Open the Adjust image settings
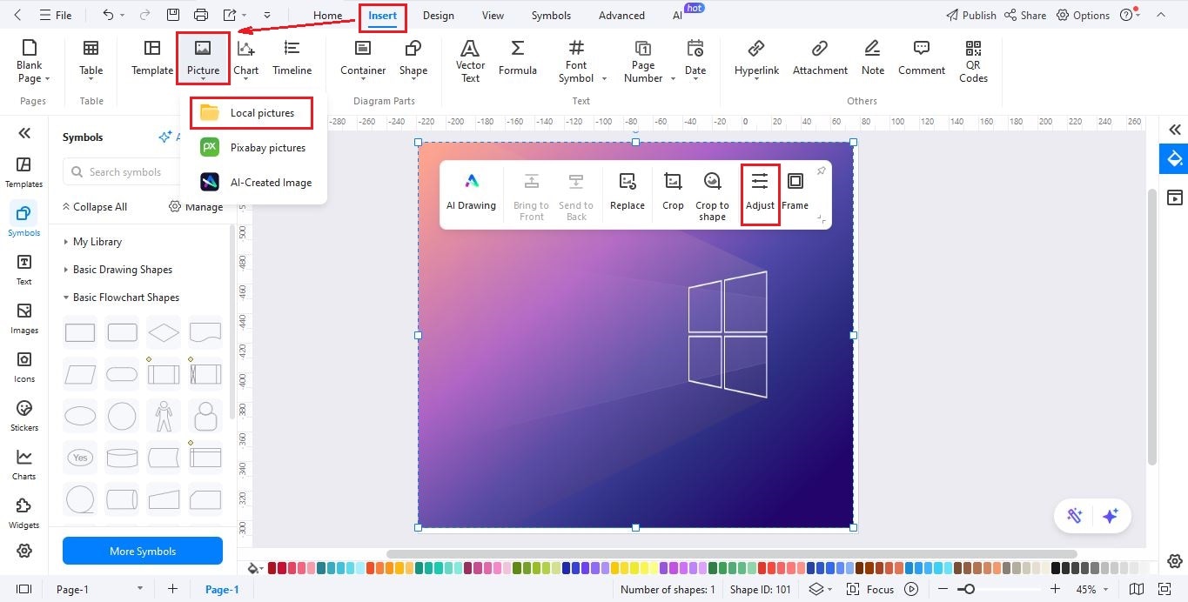1188x602 pixels. tap(760, 192)
